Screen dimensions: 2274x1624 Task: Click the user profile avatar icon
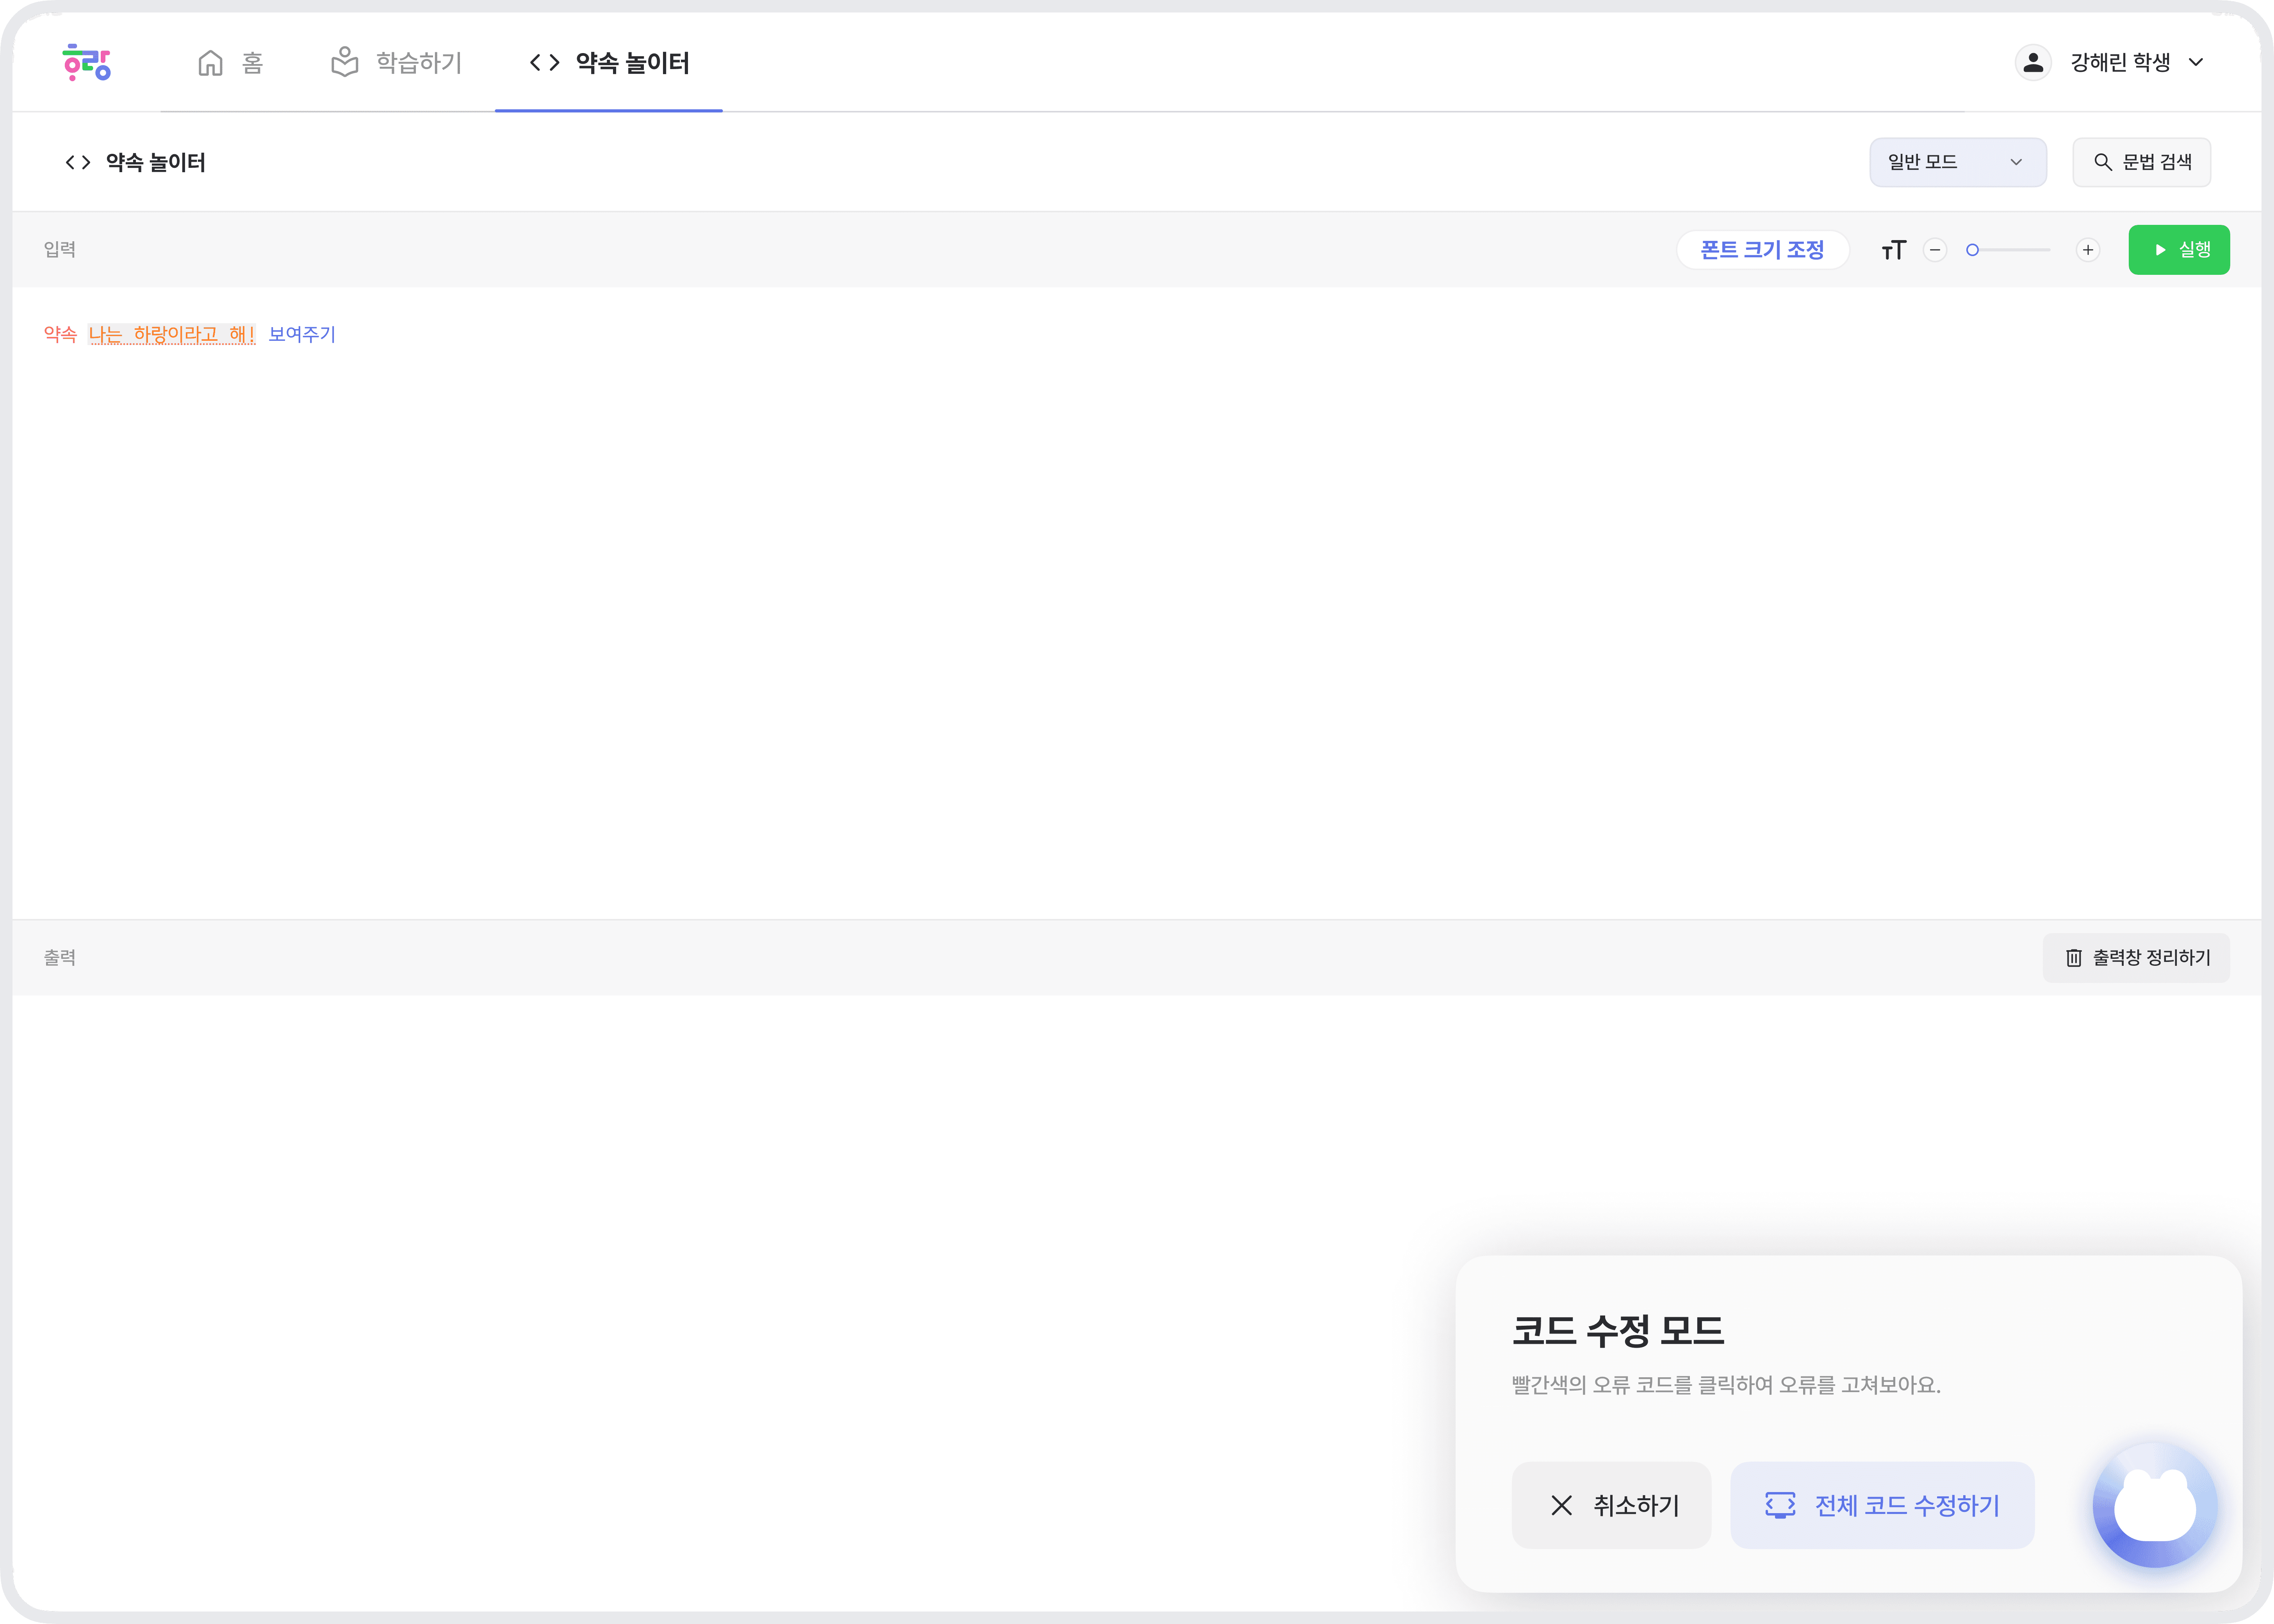[x=2033, y=62]
